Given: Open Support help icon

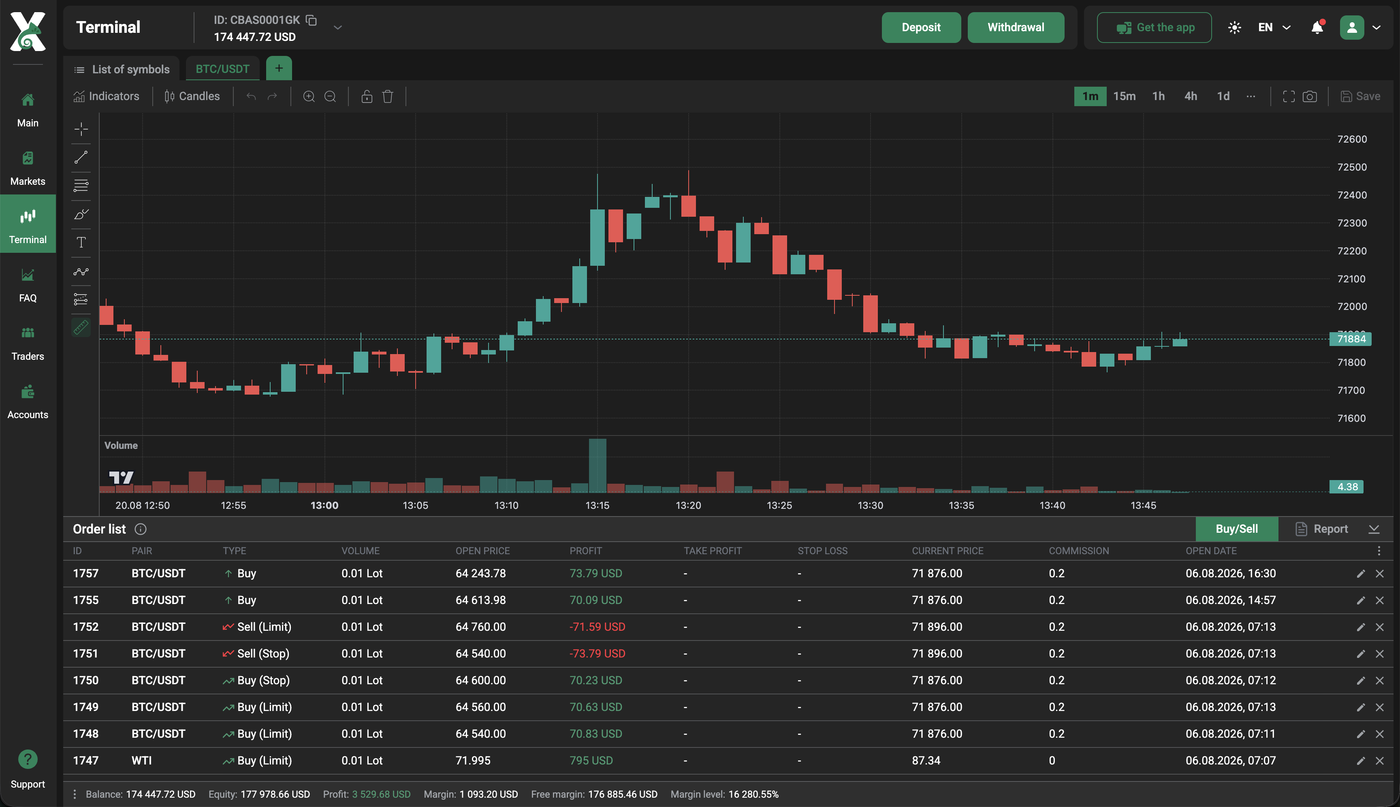Looking at the screenshot, I should pyautogui.click(x=28, y=759).
